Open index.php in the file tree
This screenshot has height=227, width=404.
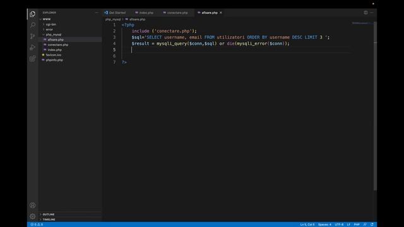(54, 50)
